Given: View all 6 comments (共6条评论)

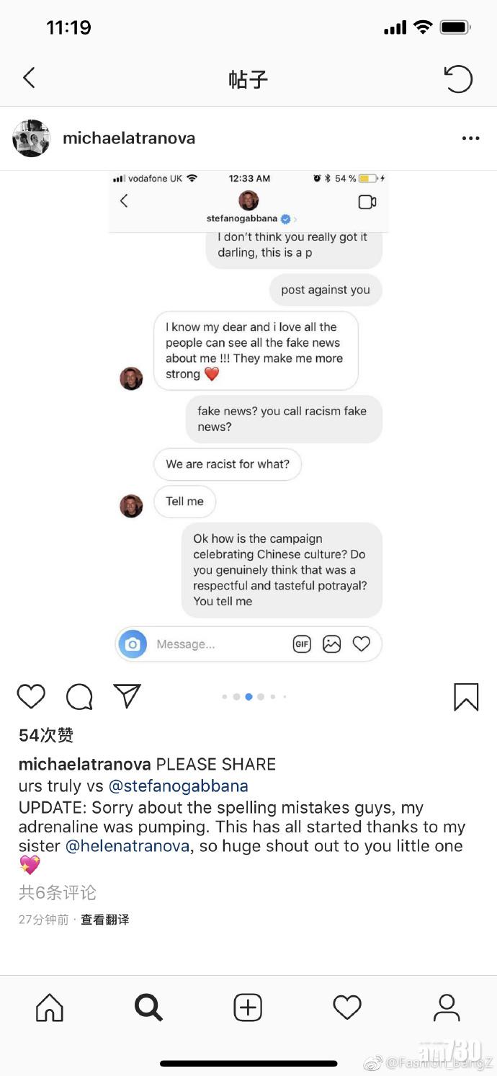Looking at the screenshot, I should point(58,893).
